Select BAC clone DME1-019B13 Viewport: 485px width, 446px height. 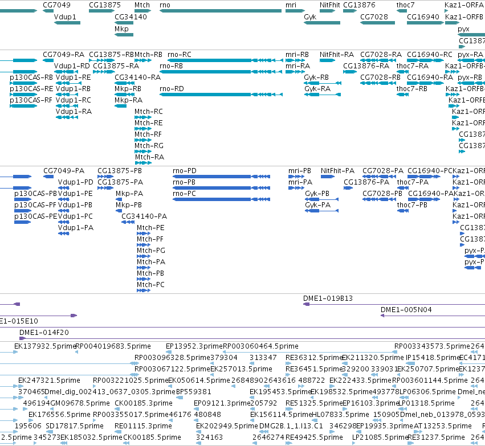(x=328, y=298)
